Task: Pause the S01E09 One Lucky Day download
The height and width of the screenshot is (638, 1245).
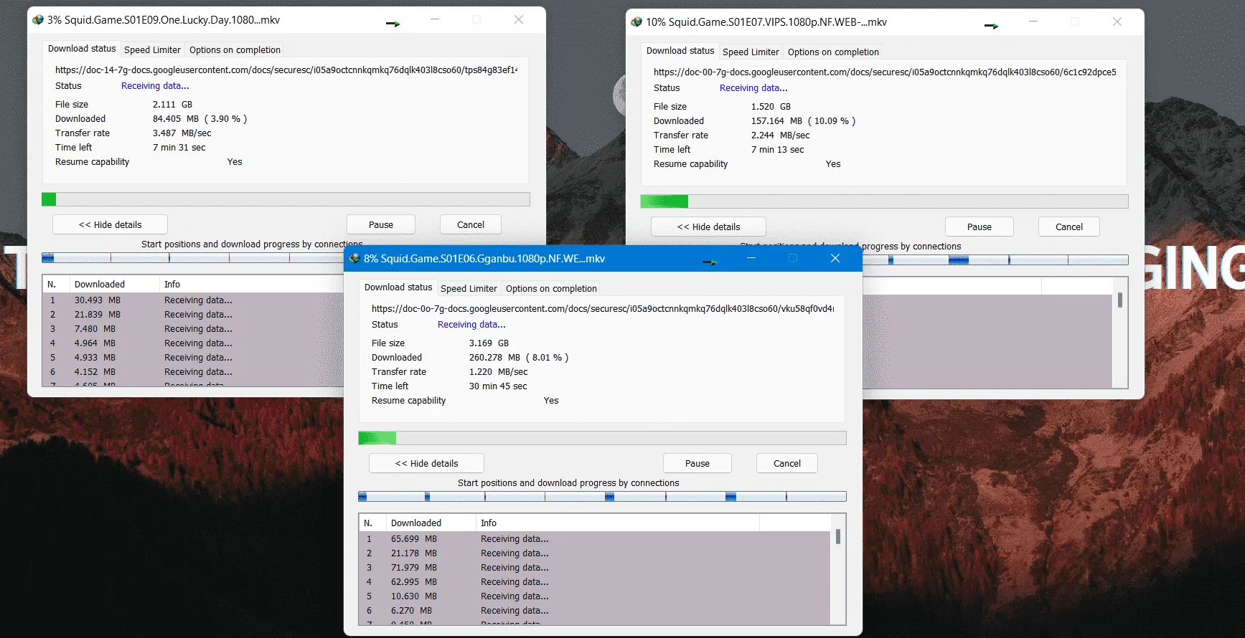Action: tap(381, 224)
